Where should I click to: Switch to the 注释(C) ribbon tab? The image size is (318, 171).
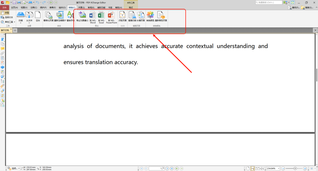(34, 7)
